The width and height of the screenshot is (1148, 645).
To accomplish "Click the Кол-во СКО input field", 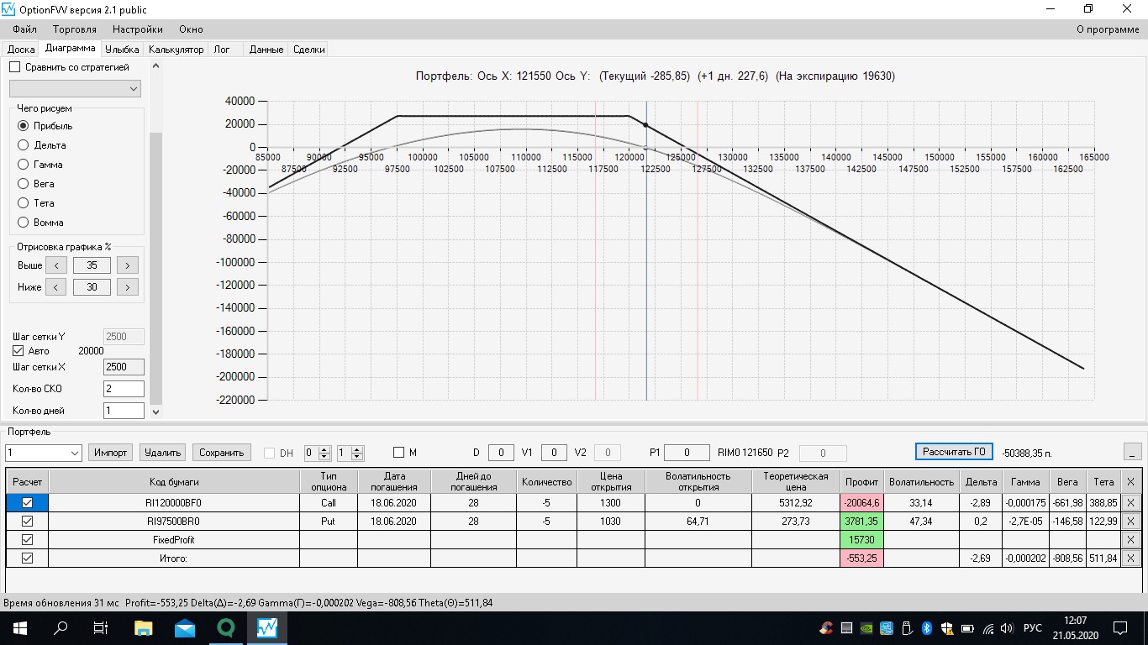I will [124, 389].
